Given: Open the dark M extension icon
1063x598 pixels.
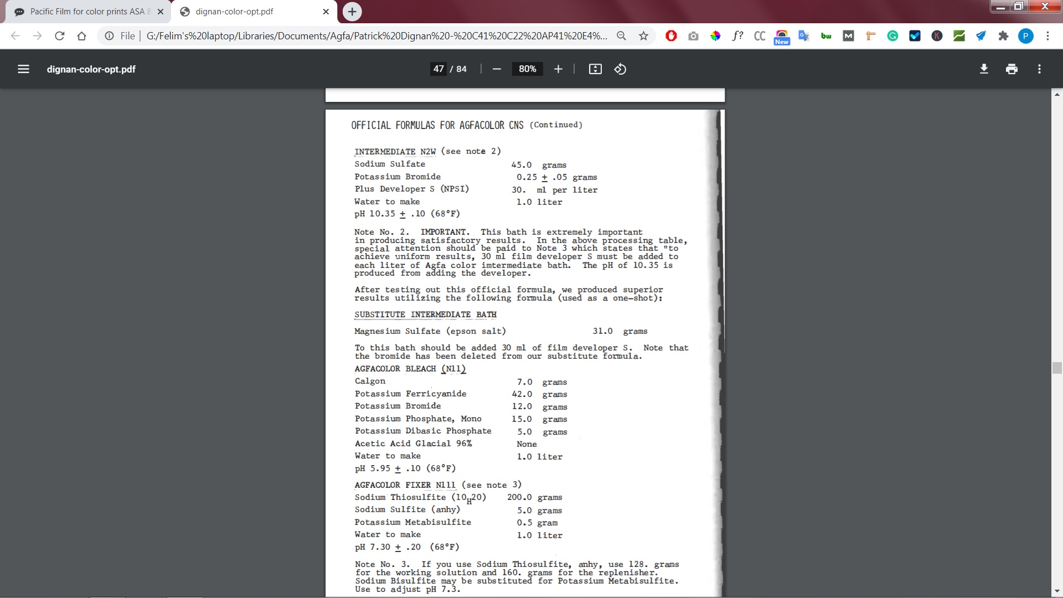Looking at the screenshot, I should click(x=848, y=36).
